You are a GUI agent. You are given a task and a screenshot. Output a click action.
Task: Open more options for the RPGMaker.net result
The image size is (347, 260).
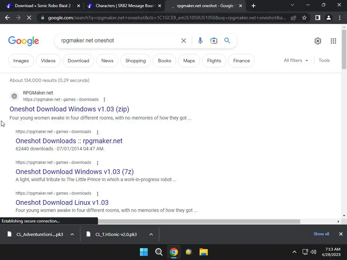click(x=104, y=100)
